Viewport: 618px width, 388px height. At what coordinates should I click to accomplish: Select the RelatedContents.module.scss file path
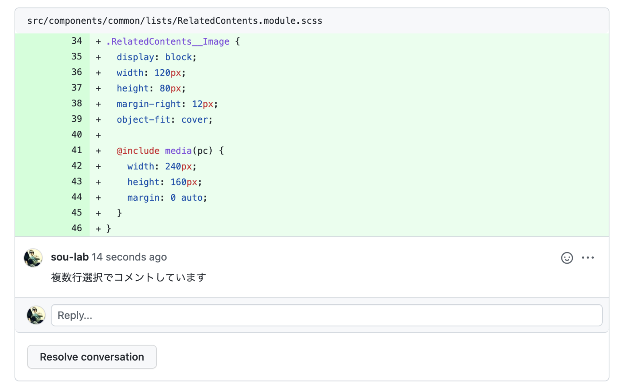point(175,21)
